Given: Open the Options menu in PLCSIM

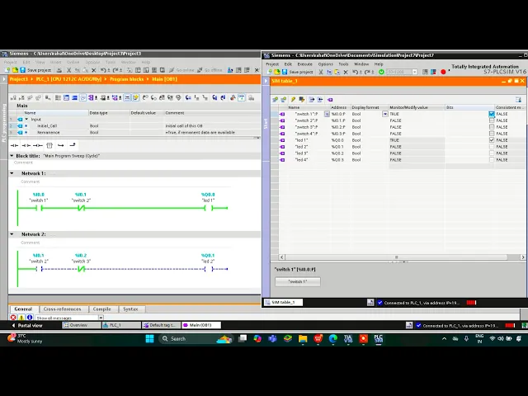Looking at the screenshot, I should tap(325, 64).
